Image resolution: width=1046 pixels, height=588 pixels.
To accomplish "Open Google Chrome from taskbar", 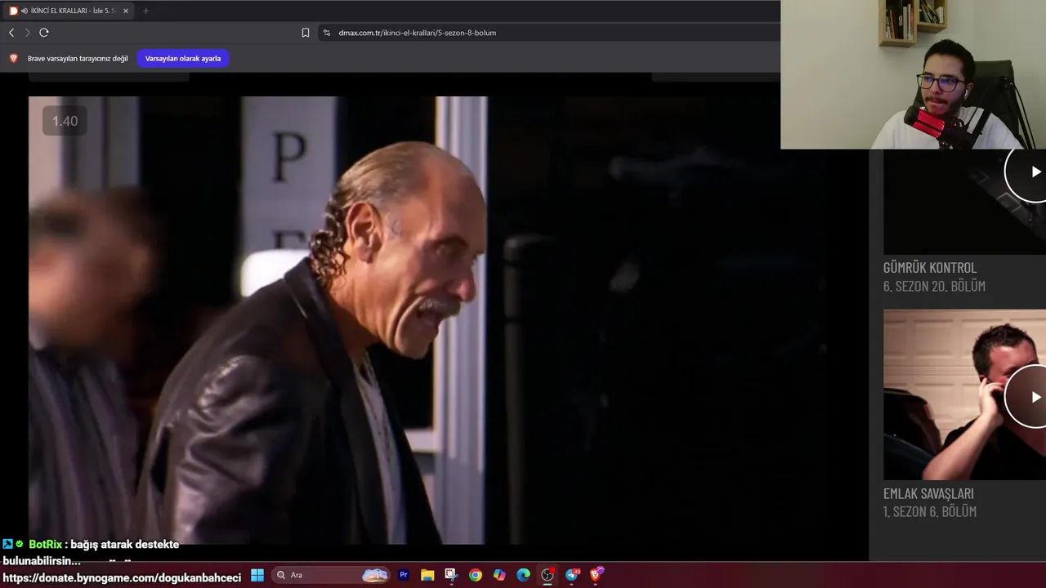I will pyautogui.click(x=476, y=575).
